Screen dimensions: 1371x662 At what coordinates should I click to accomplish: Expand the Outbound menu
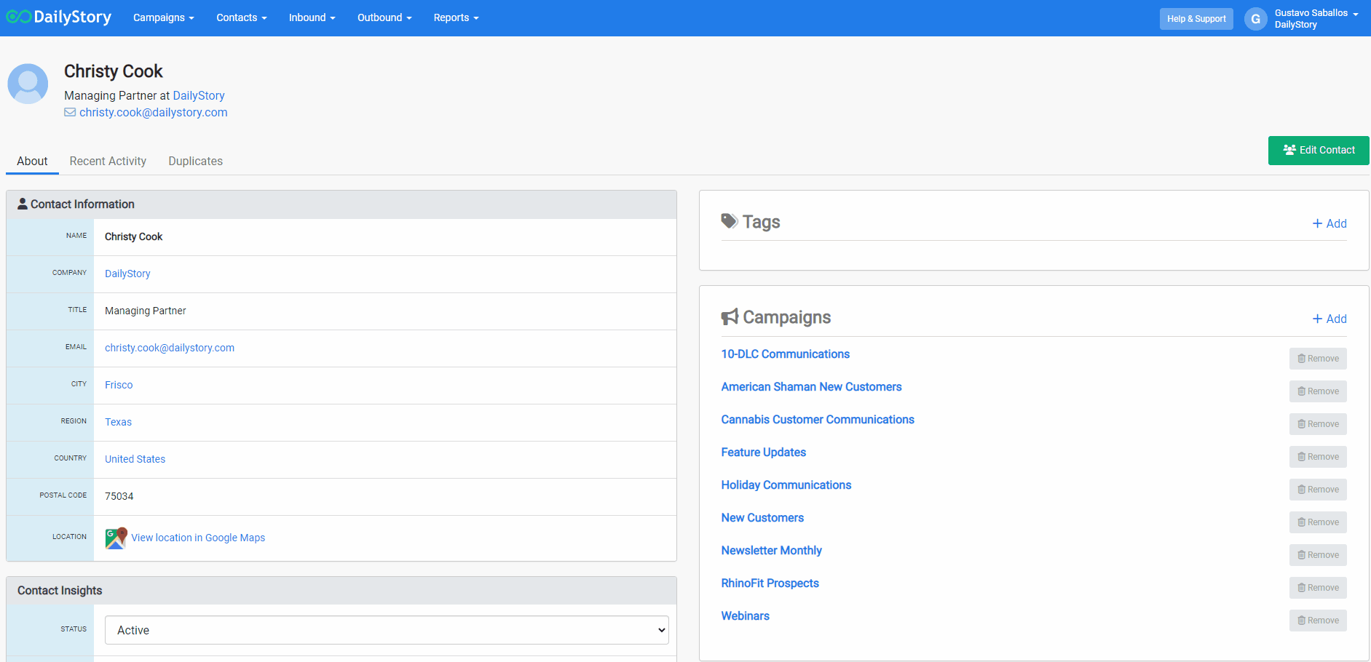(x=384, y=17)
